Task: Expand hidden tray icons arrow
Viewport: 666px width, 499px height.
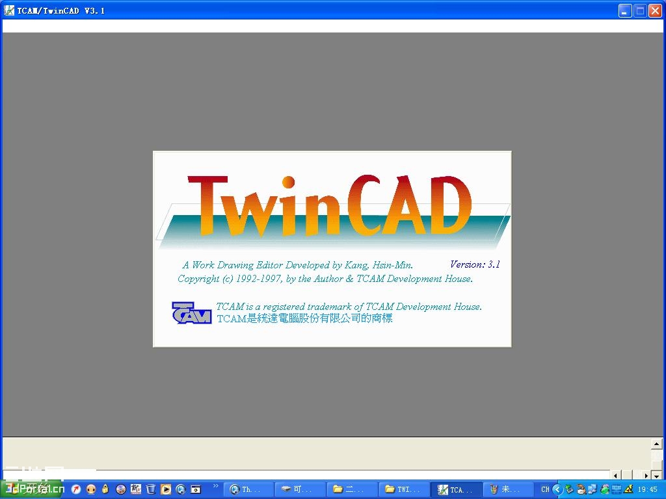Action: (557, 490)
